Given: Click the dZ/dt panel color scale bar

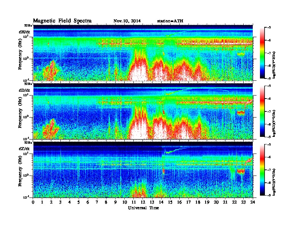Looking at the screenshot, I should (x=262, y=170).
